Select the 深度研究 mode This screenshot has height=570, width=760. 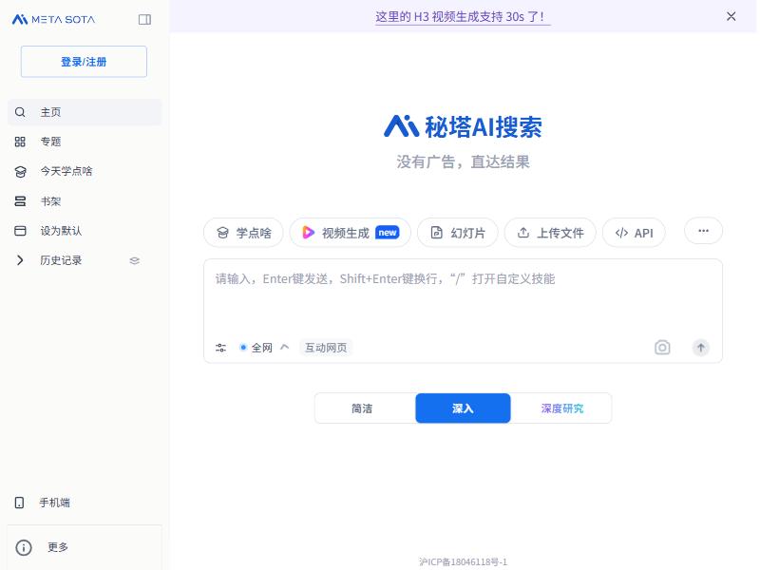561,408
